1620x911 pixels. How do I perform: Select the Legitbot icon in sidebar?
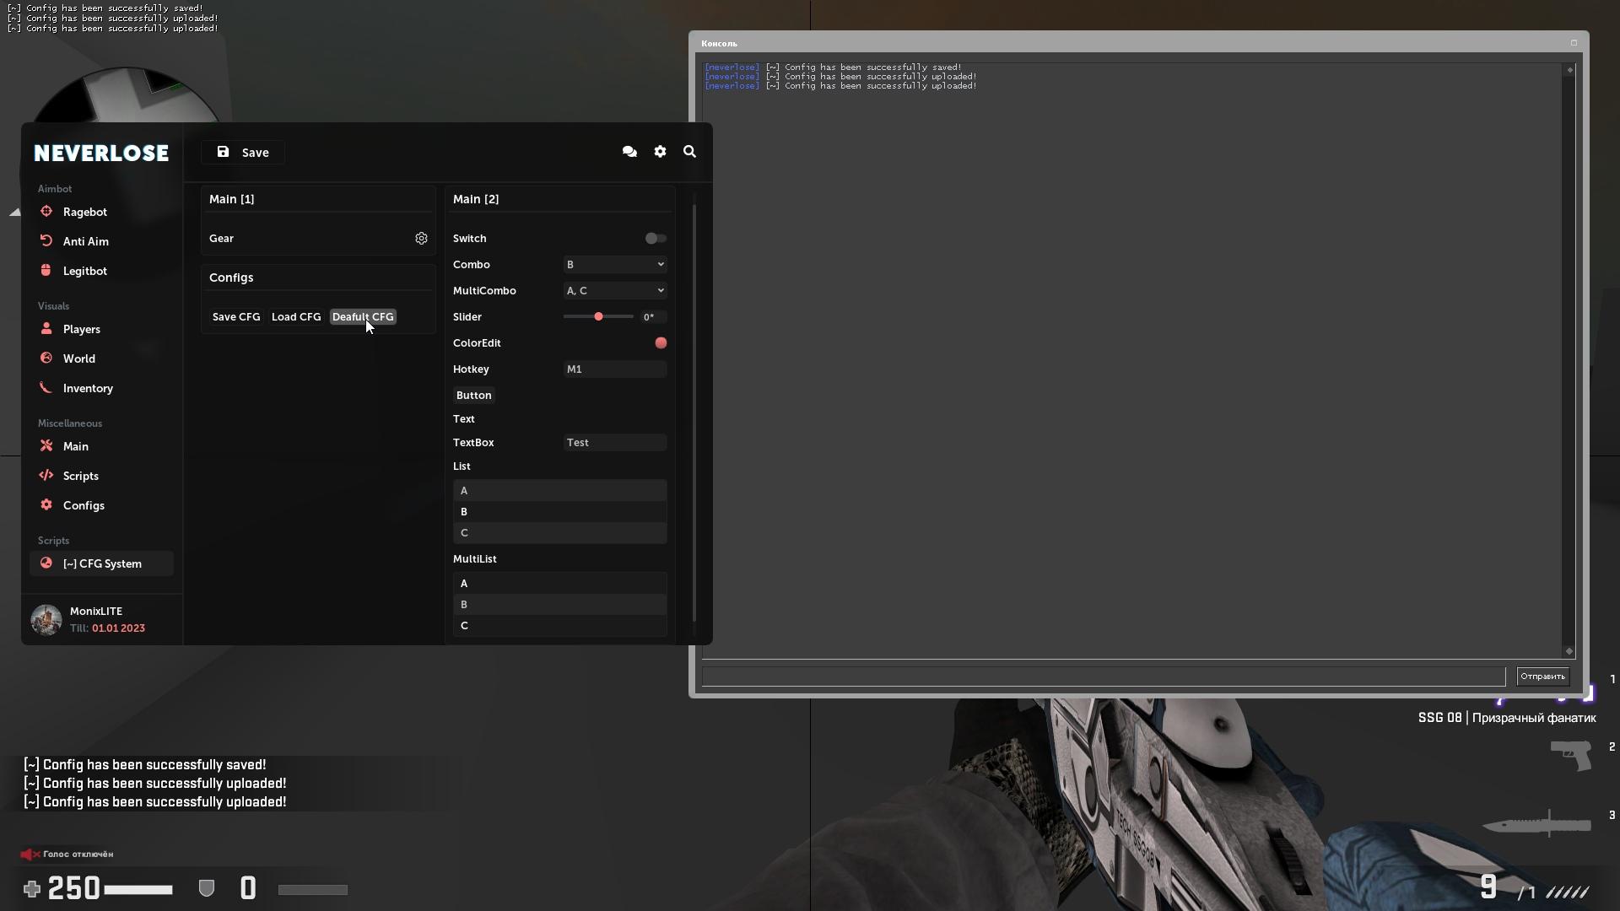click(46, 270)
